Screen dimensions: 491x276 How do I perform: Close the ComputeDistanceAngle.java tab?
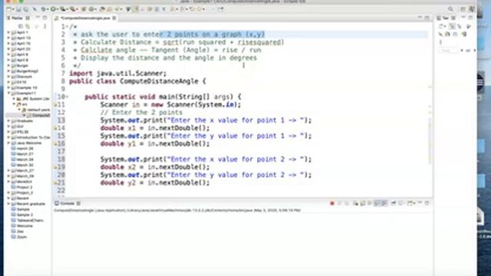114,18
